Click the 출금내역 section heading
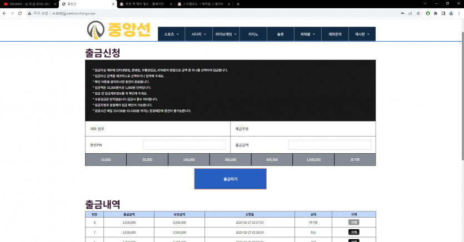 102,204
